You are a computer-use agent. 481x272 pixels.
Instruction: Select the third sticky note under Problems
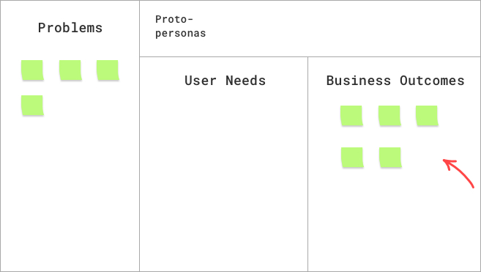pyautogui.click(x=108, y=70)
